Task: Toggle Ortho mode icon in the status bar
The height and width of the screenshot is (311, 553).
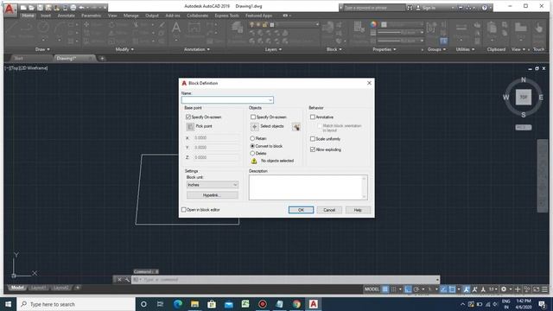Action: 408,289
